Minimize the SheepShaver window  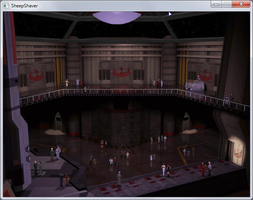(x=216, y=4)
